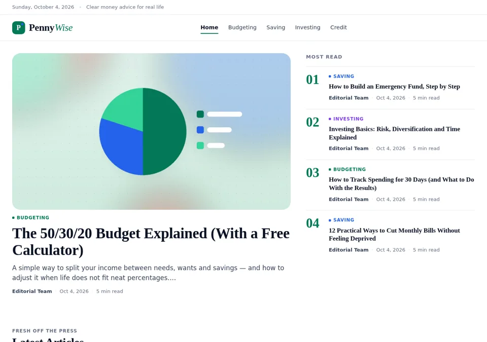Click Editorial Team under the Track Spending article
The width and height of the screenshot is (487, 342).
click(349, 199)
